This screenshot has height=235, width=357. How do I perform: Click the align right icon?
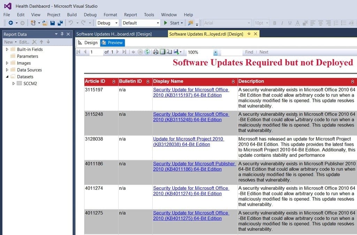click(328, 23)
